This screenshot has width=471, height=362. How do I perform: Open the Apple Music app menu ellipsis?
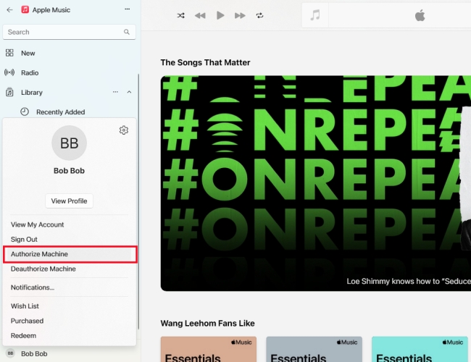[128, 9]
